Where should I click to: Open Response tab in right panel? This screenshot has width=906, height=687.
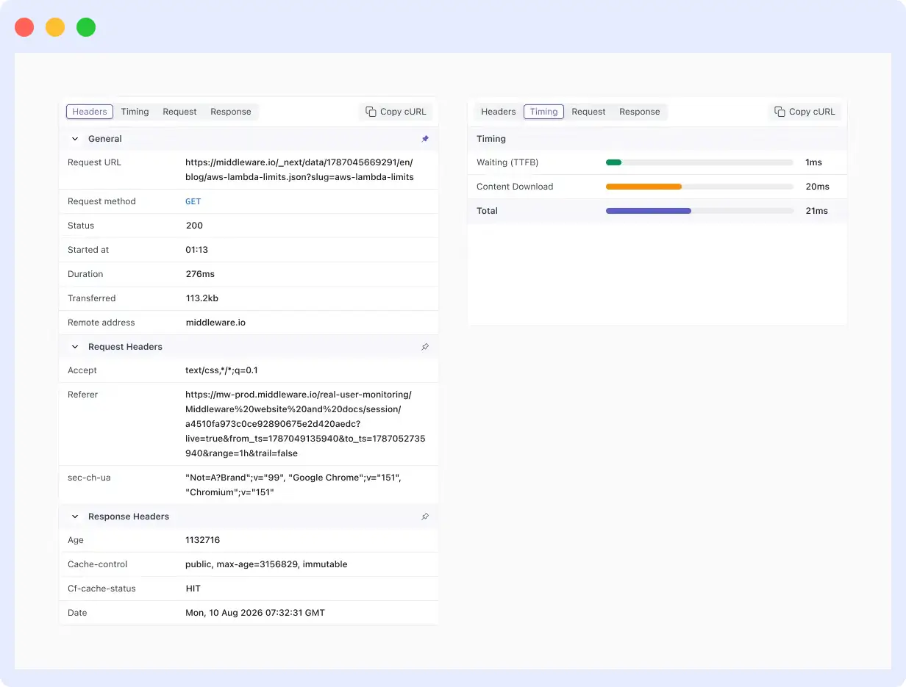[640, 112]
